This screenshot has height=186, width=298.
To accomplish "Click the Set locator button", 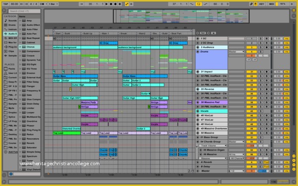I will coord(203,33).
